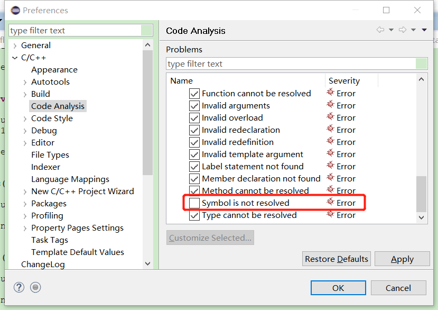Screen dimensions: 438x310
Task: Click the Help question mark icon
Action: tap(19, 287)
